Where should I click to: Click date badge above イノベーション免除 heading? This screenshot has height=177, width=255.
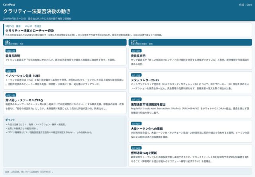click(11, 71)
